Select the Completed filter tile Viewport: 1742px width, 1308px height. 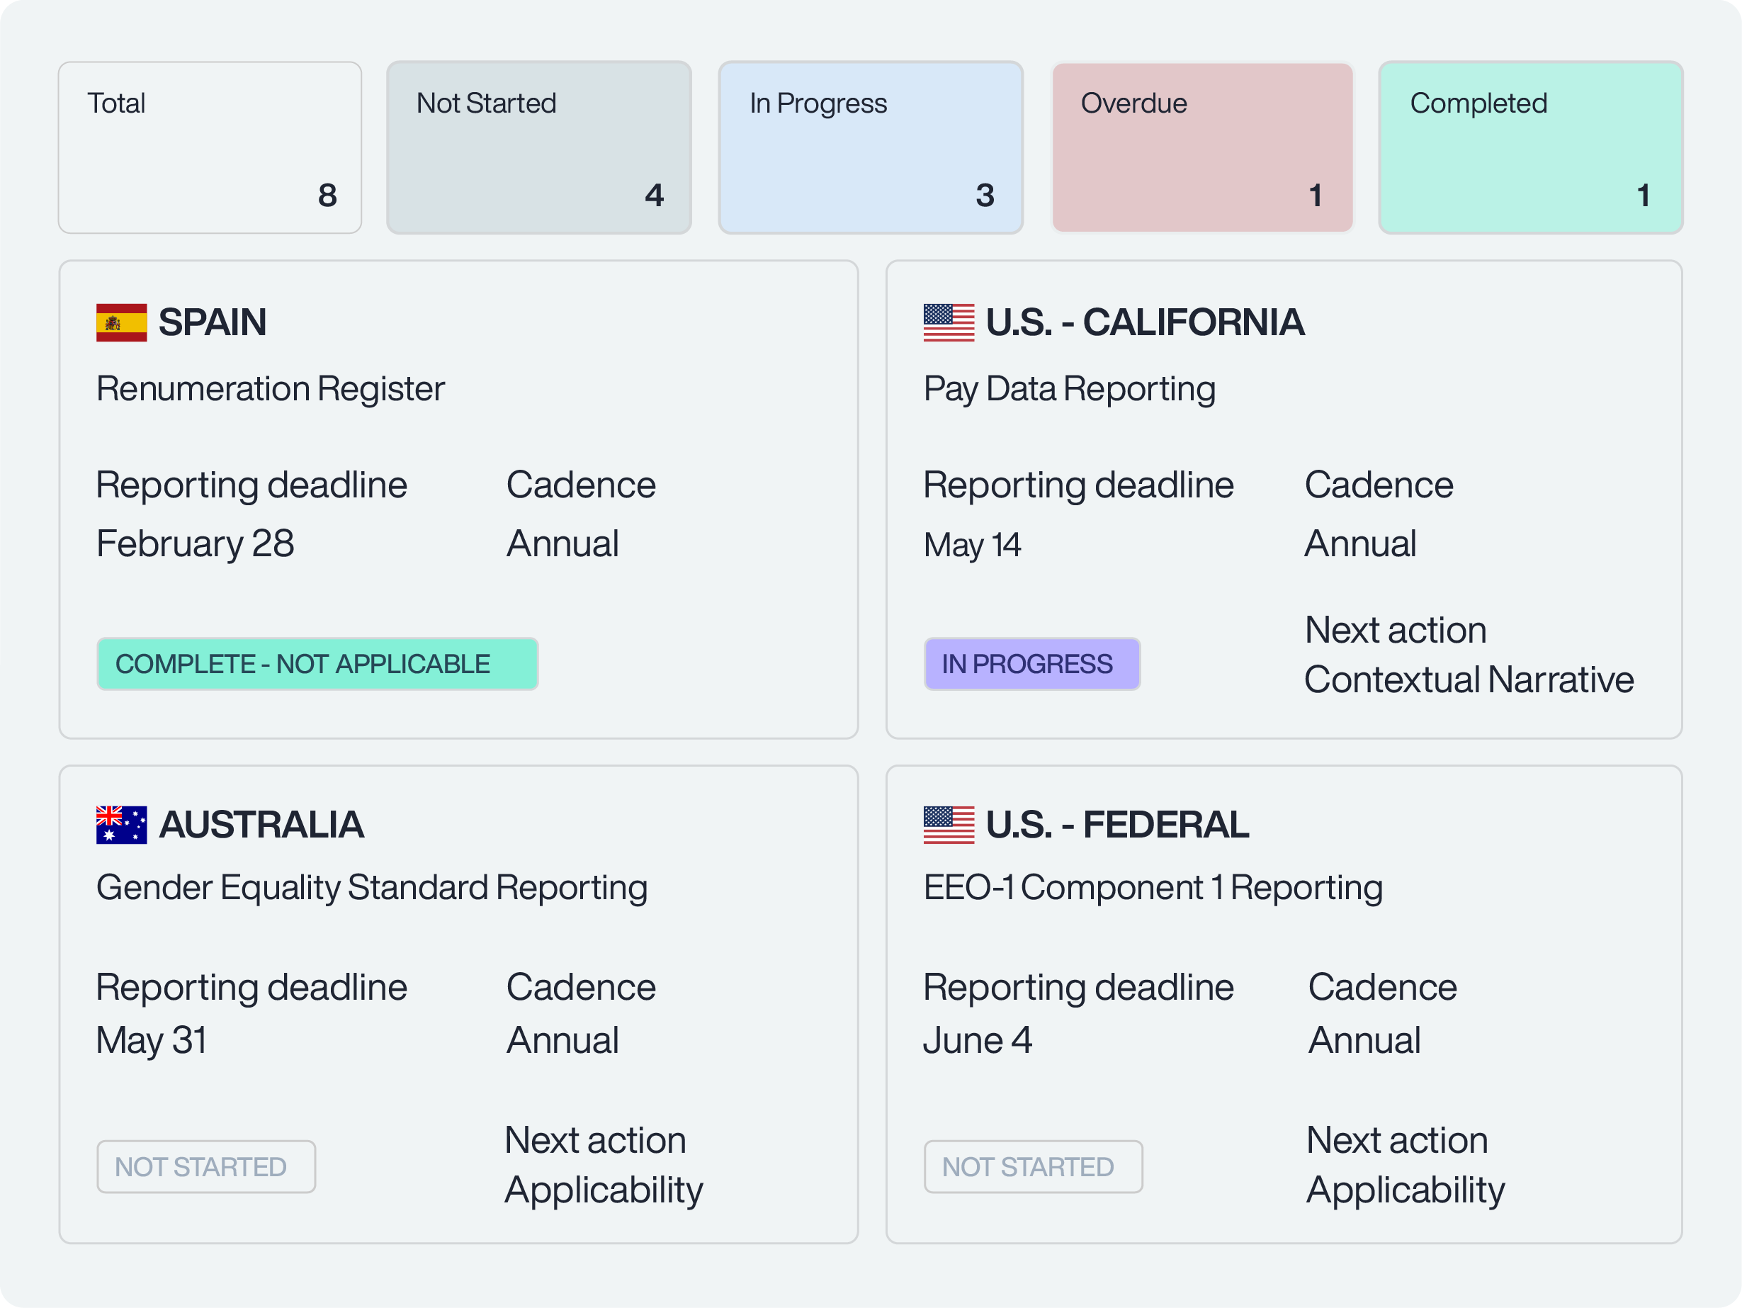point(1530,148)
